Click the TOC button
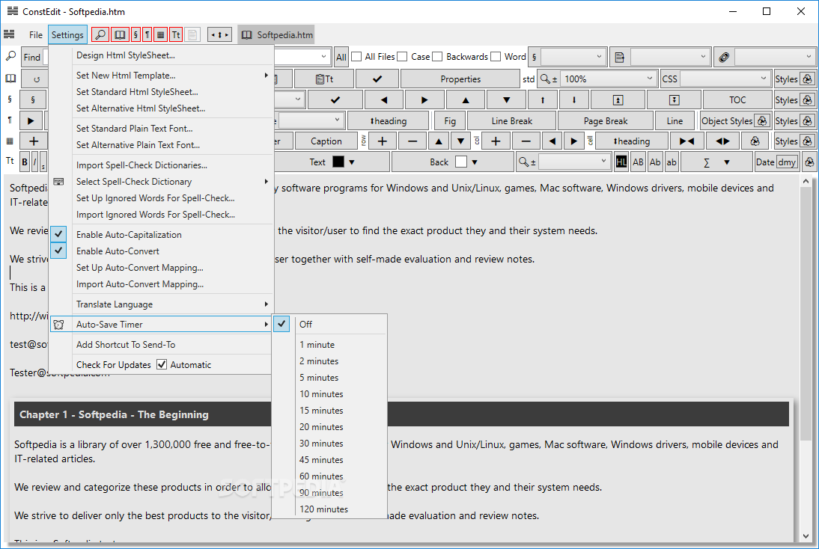Viewport: 819px width, 549px height. 737,99
